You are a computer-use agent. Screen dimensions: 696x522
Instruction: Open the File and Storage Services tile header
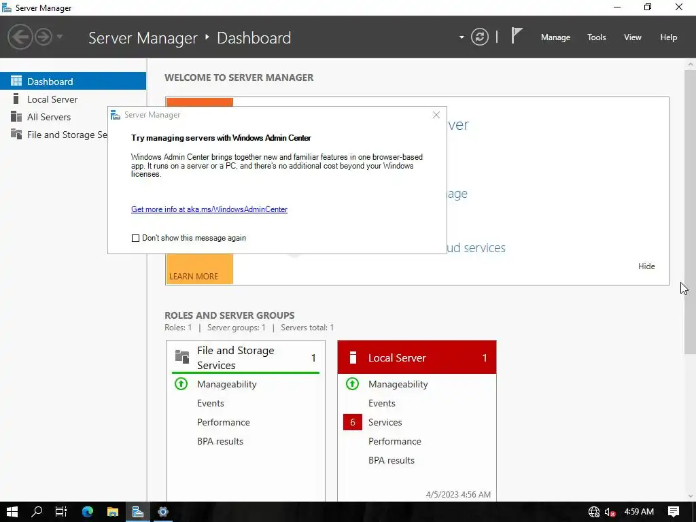[x=245, y=358]
